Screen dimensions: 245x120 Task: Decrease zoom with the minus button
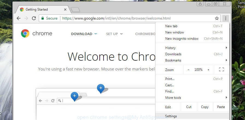(x=188, y=70)
